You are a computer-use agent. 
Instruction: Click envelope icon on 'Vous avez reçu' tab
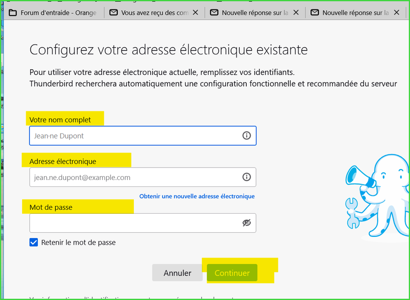click(113, 13)
